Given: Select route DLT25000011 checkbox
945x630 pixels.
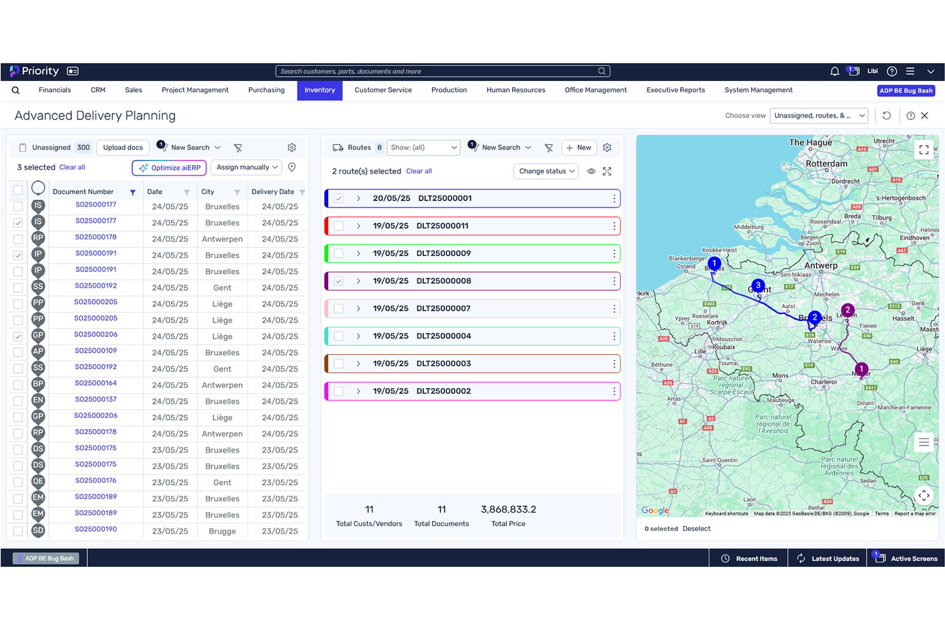Looking at the screenshot, I should point(338,226).
